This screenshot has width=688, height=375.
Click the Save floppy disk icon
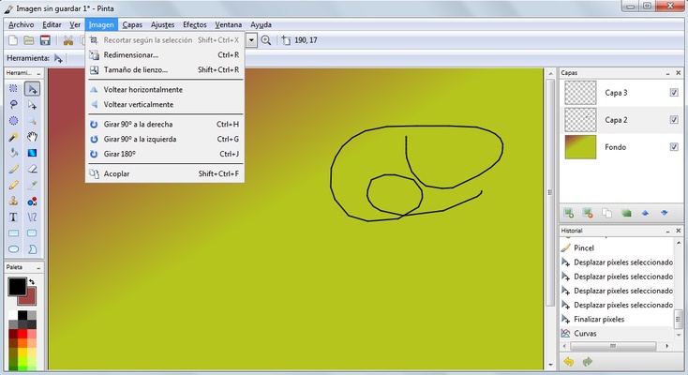click(45, 40)
